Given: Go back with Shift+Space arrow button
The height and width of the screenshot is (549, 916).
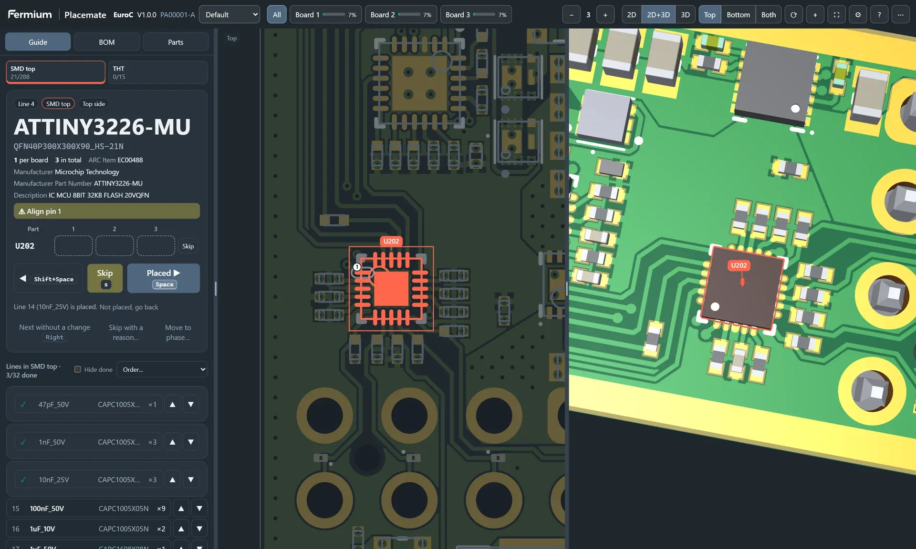Looking at the screenshot, I should 48,278.
